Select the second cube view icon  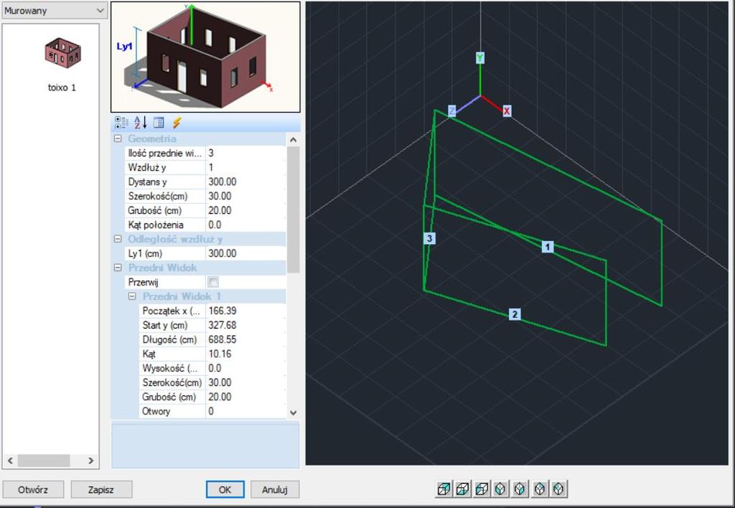462,489
